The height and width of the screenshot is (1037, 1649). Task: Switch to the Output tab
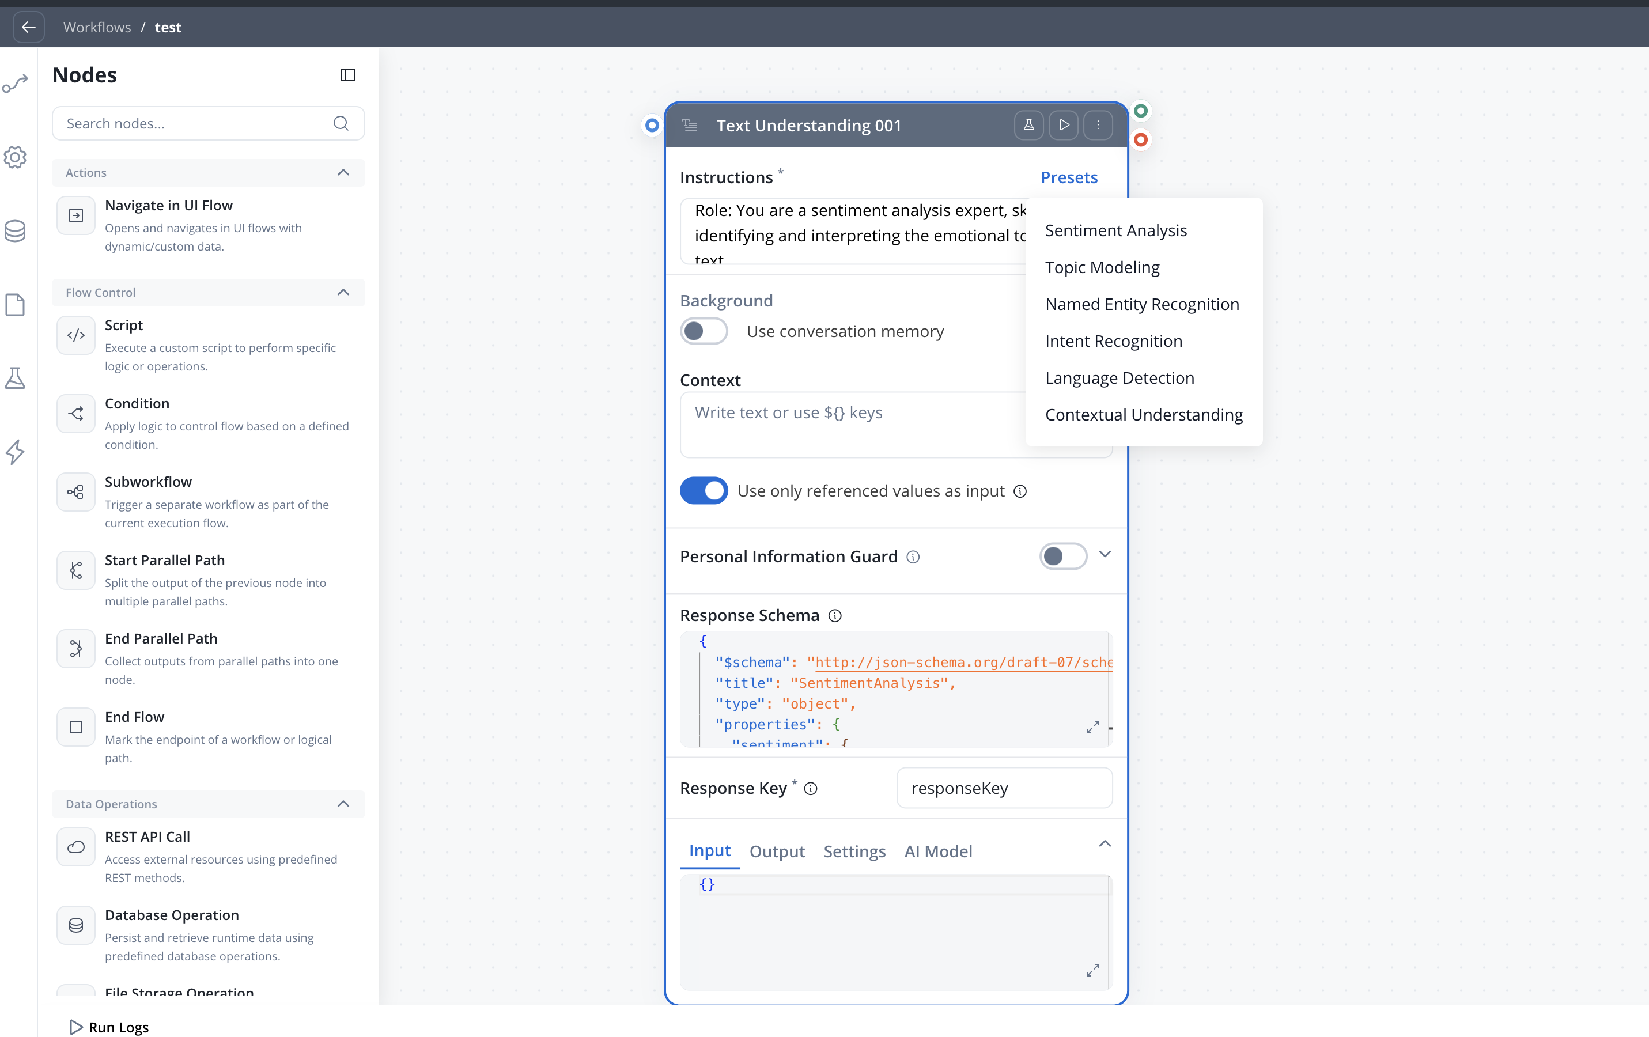tap(777, 851)
